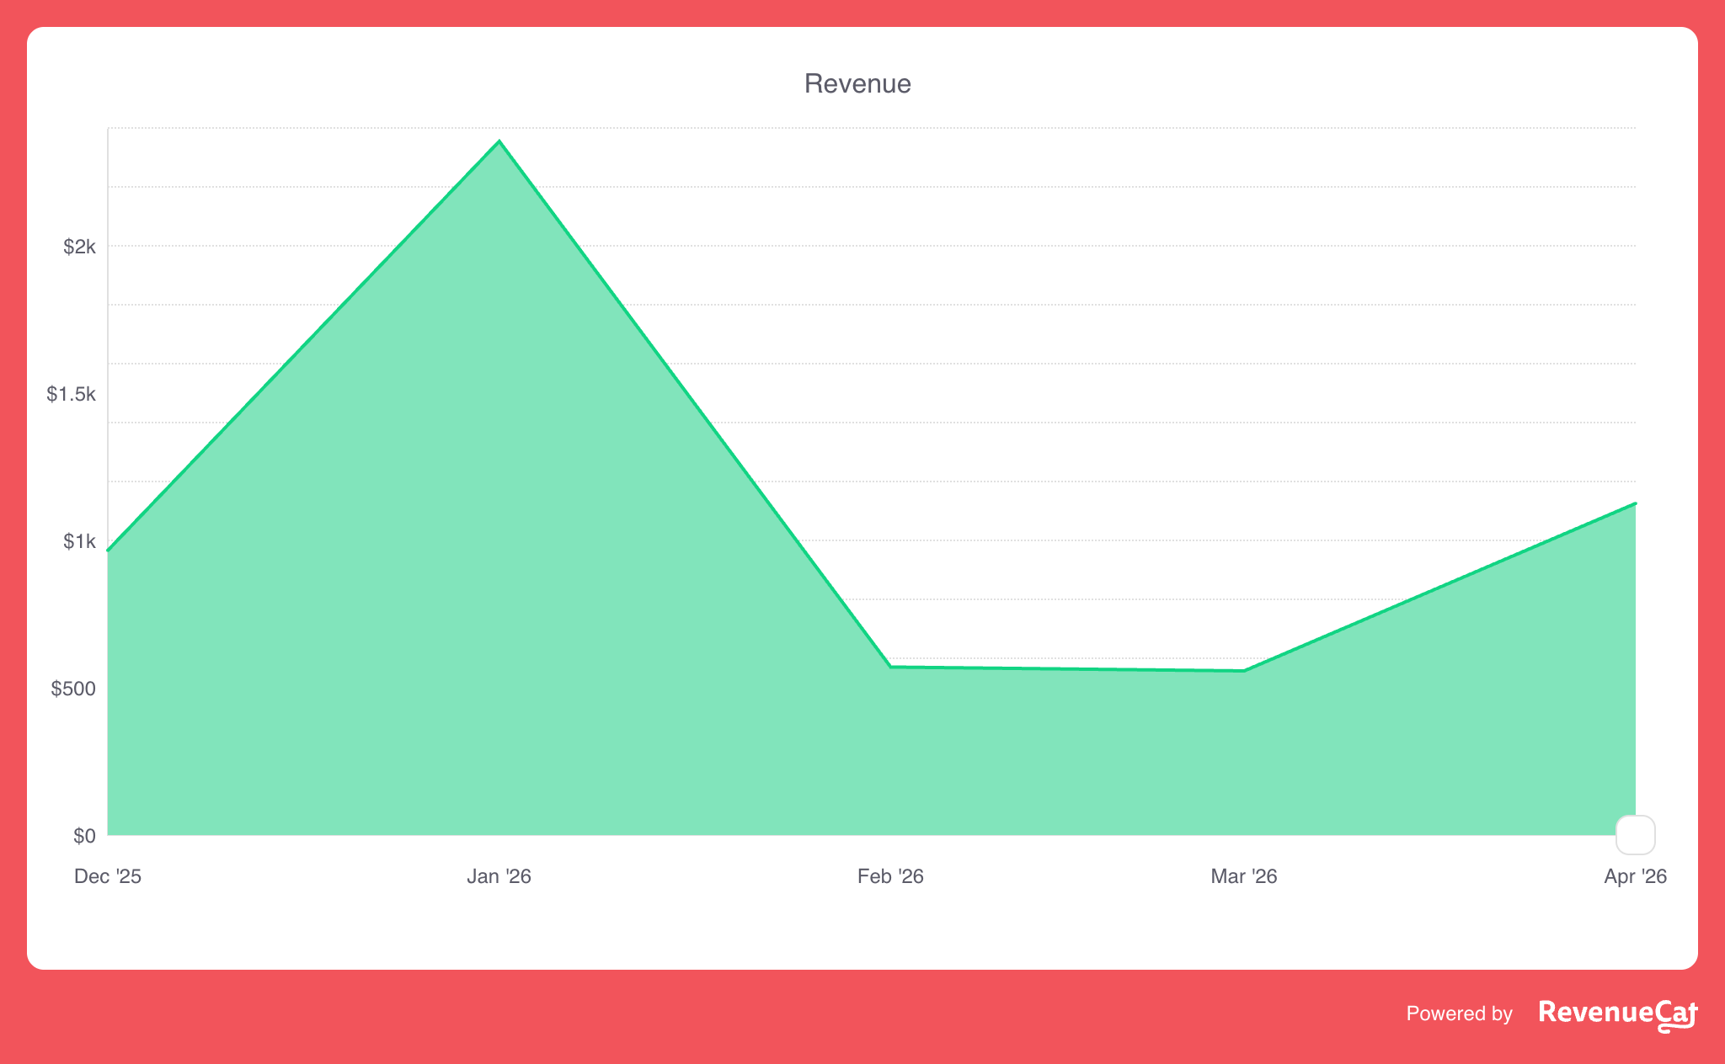Click the empty rounded box above Apr '26
This screenshot has height=1064, width=1725.
click(1636, 835)
